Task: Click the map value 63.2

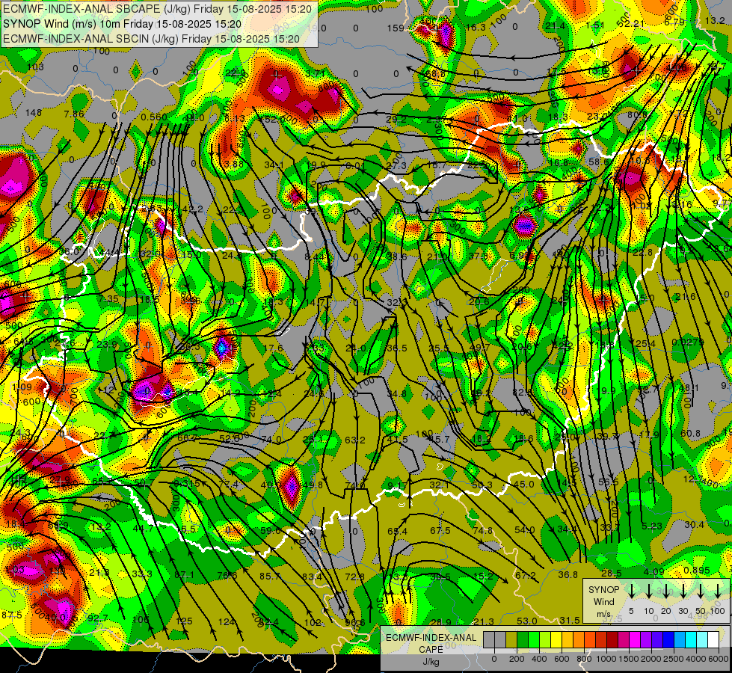Action: (355, 440)
